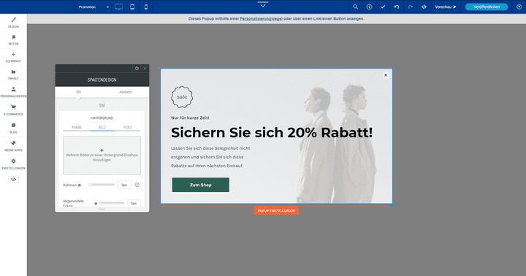Click the checkmark icon in toolbar

point(383,7)
